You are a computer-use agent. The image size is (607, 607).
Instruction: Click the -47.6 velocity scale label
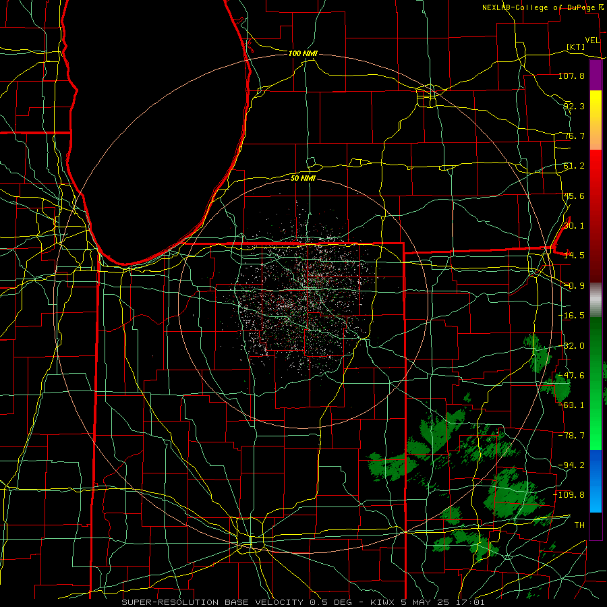(571, 376)
